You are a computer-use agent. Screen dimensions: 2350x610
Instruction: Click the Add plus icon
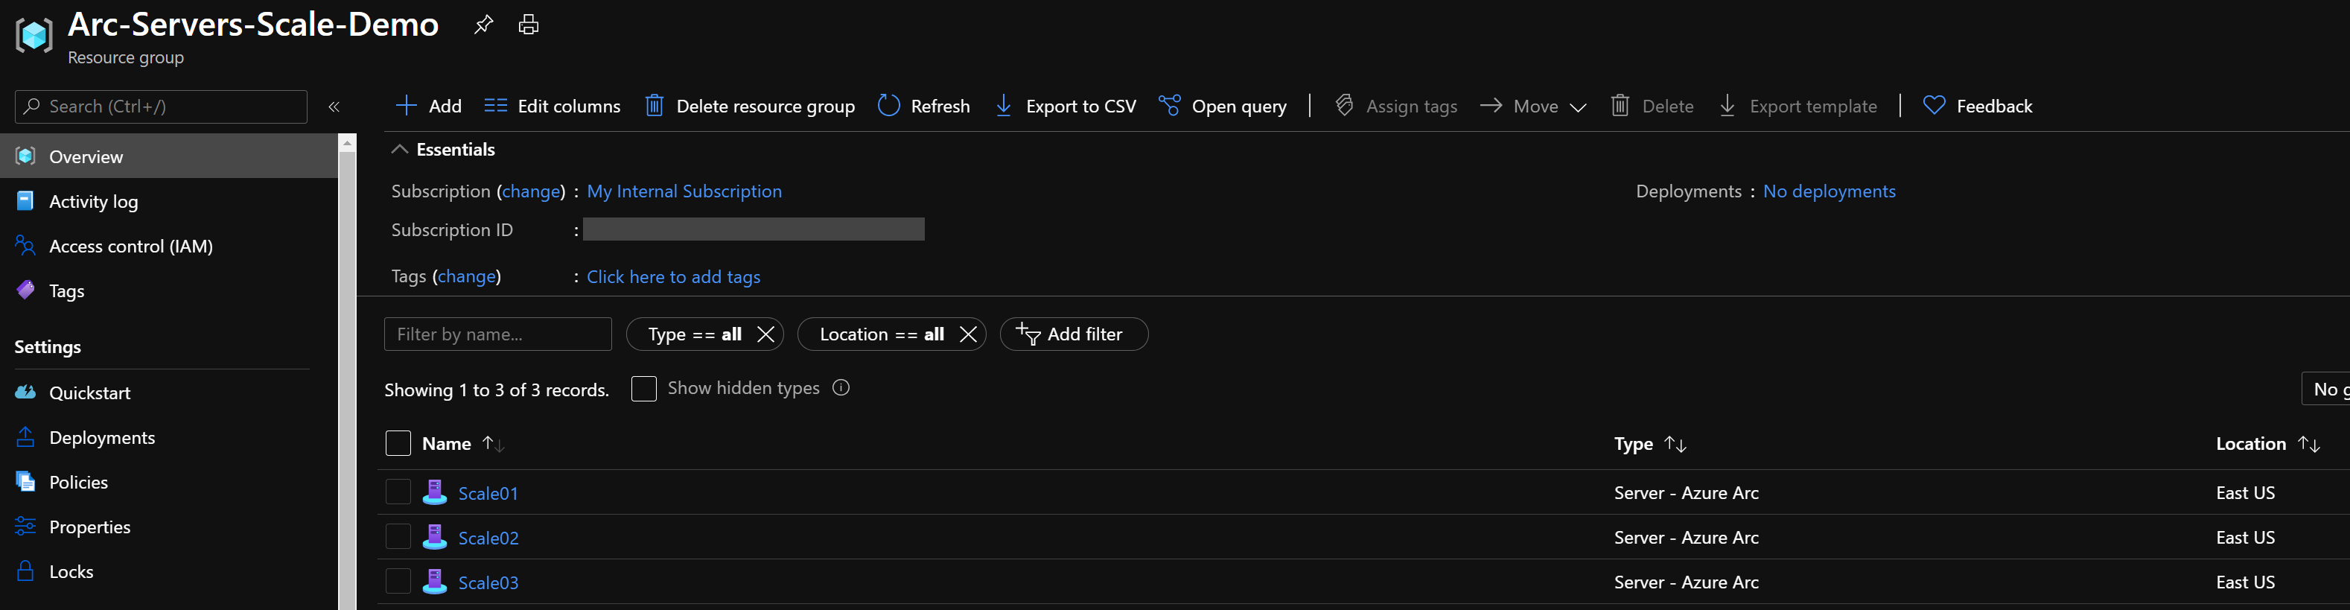(x=406, y=106)
